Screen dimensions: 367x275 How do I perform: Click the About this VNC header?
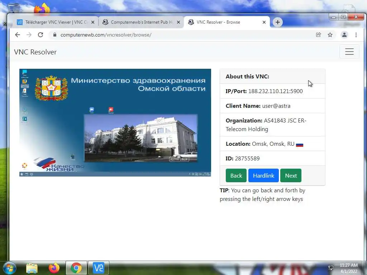click(247, 77)
